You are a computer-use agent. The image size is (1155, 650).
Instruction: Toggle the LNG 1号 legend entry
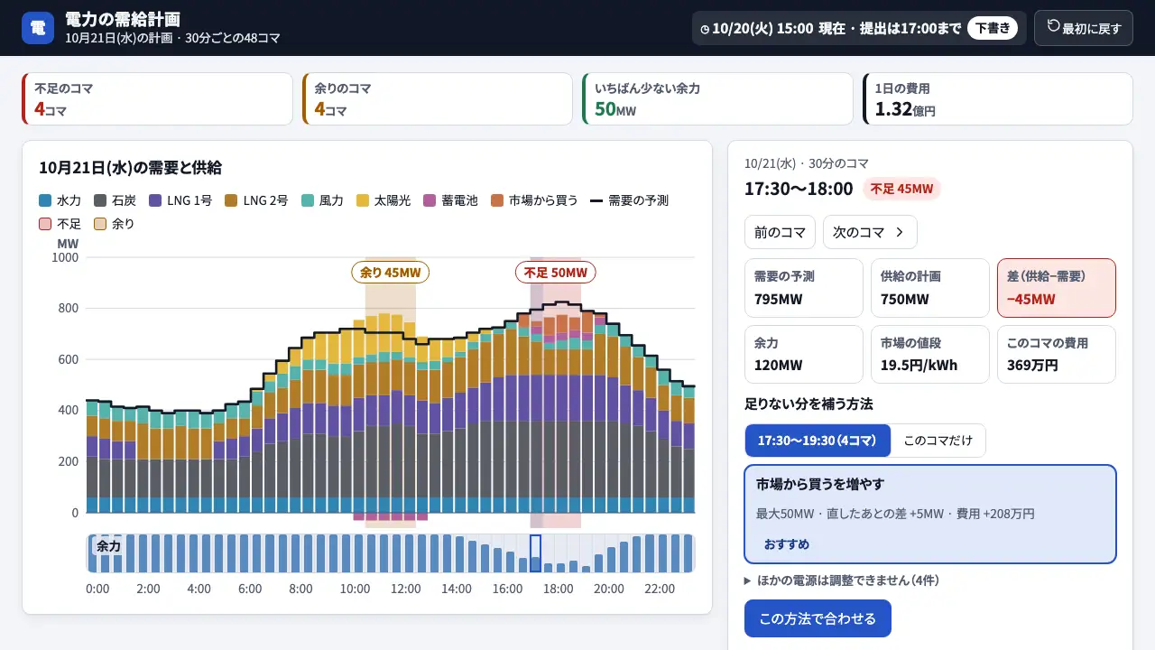[x=180, y=200]
